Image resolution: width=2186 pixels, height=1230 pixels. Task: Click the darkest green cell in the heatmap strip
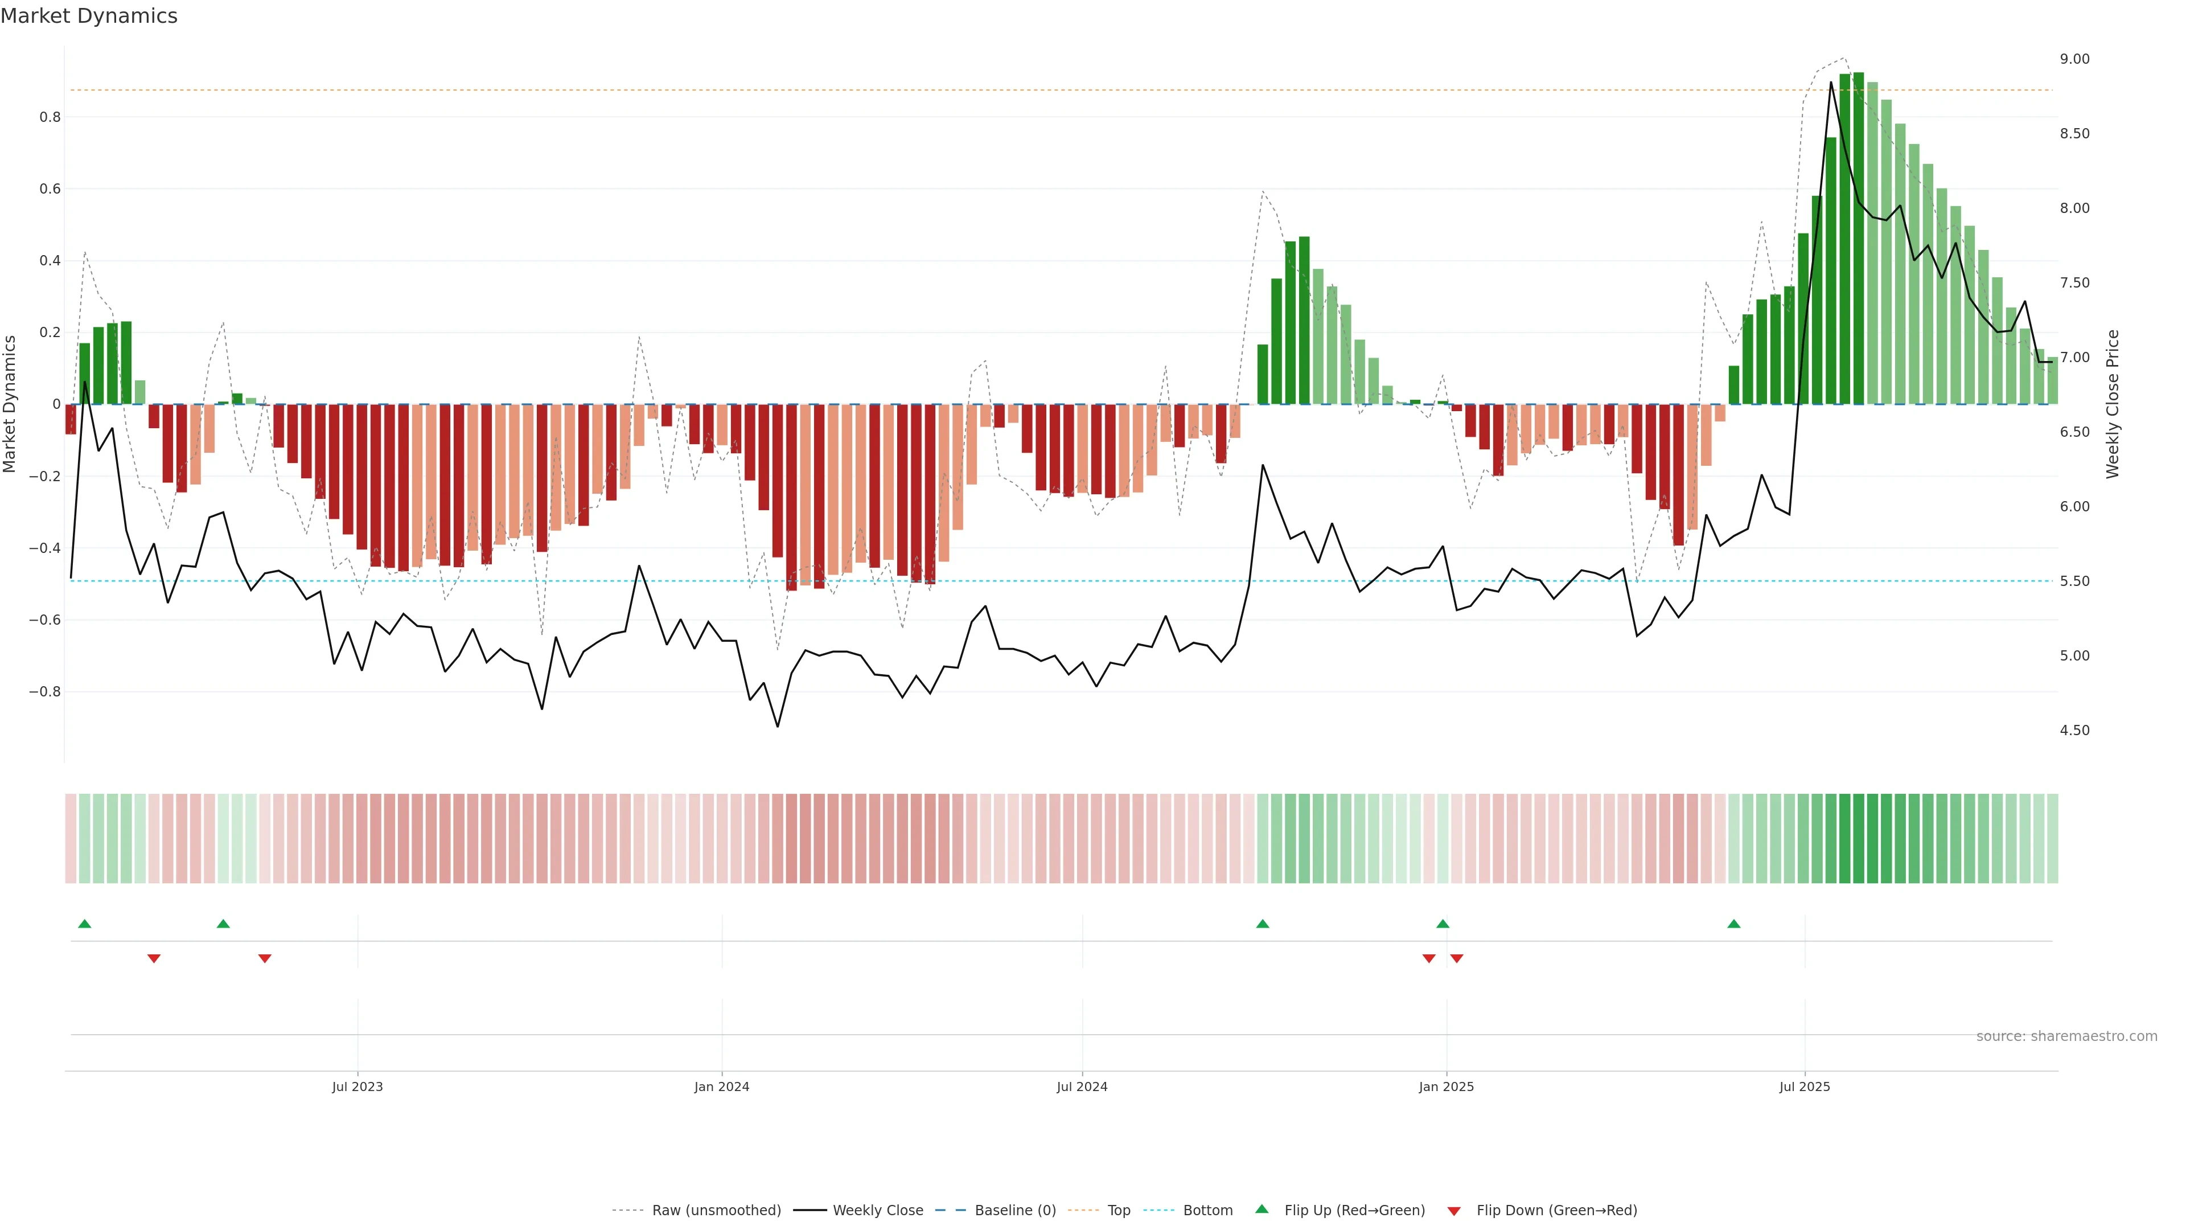[1859, 839]
